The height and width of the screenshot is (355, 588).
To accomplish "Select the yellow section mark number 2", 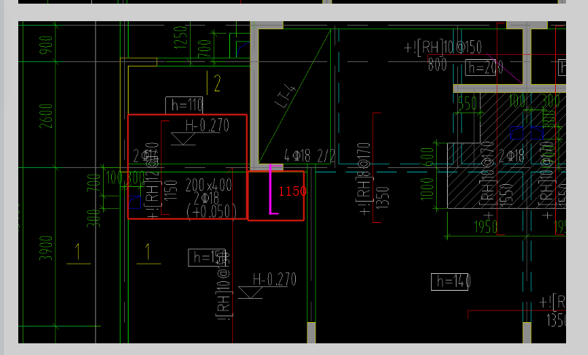I will [x=217, y=83].
